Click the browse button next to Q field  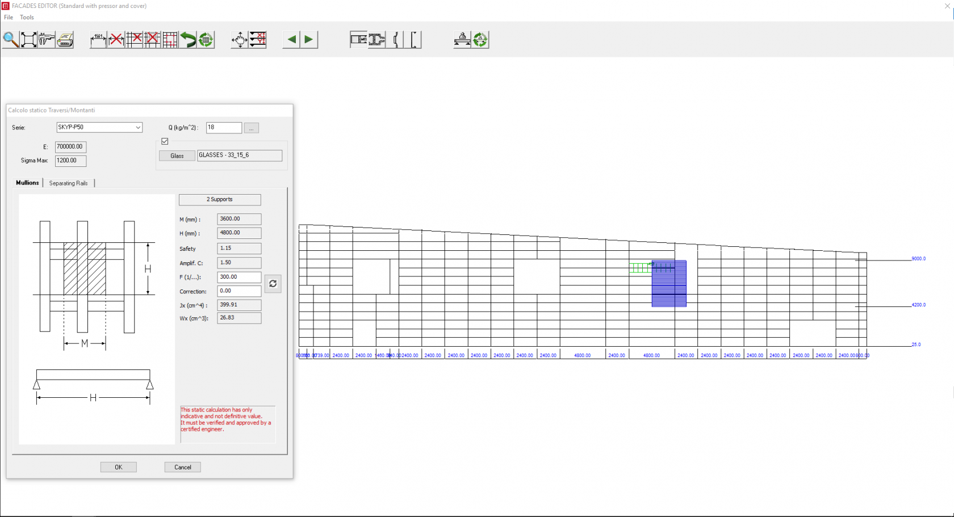[251, 128]
